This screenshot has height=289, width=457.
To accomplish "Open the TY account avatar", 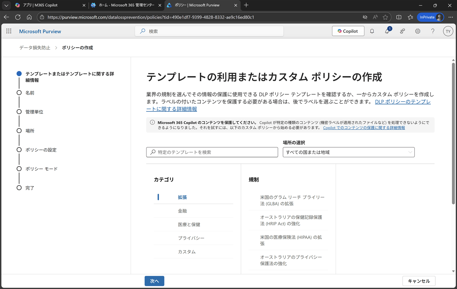I will point(448,31).
